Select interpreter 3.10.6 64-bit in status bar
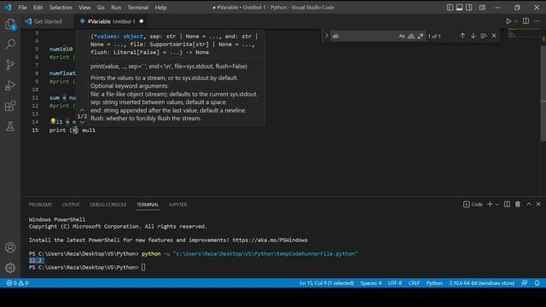 481,283
